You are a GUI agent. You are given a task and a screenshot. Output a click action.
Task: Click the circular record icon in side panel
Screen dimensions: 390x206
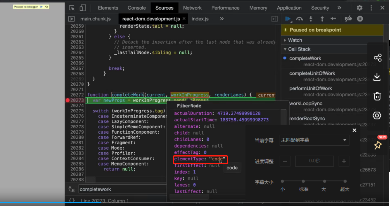(x=377, y=116)
